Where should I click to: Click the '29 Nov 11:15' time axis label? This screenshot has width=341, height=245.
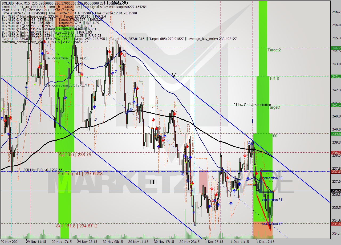click(36, 242)
